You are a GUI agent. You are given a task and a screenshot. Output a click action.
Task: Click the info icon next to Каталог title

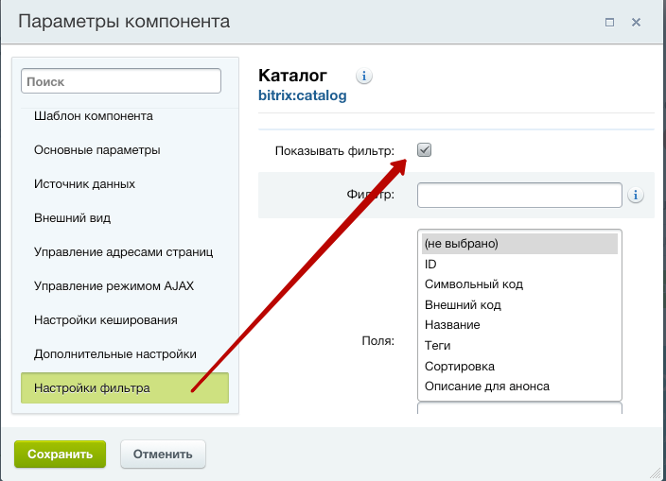(364, 77)
